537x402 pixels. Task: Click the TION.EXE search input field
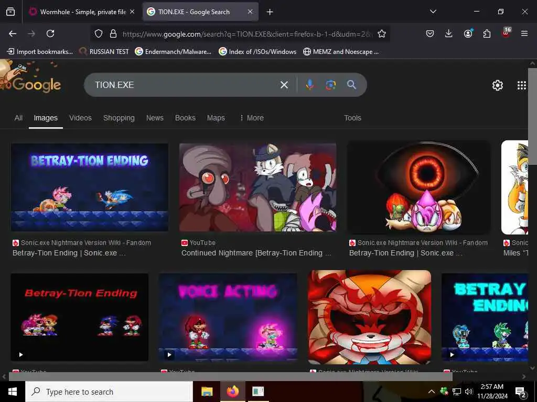pos(185,85)
